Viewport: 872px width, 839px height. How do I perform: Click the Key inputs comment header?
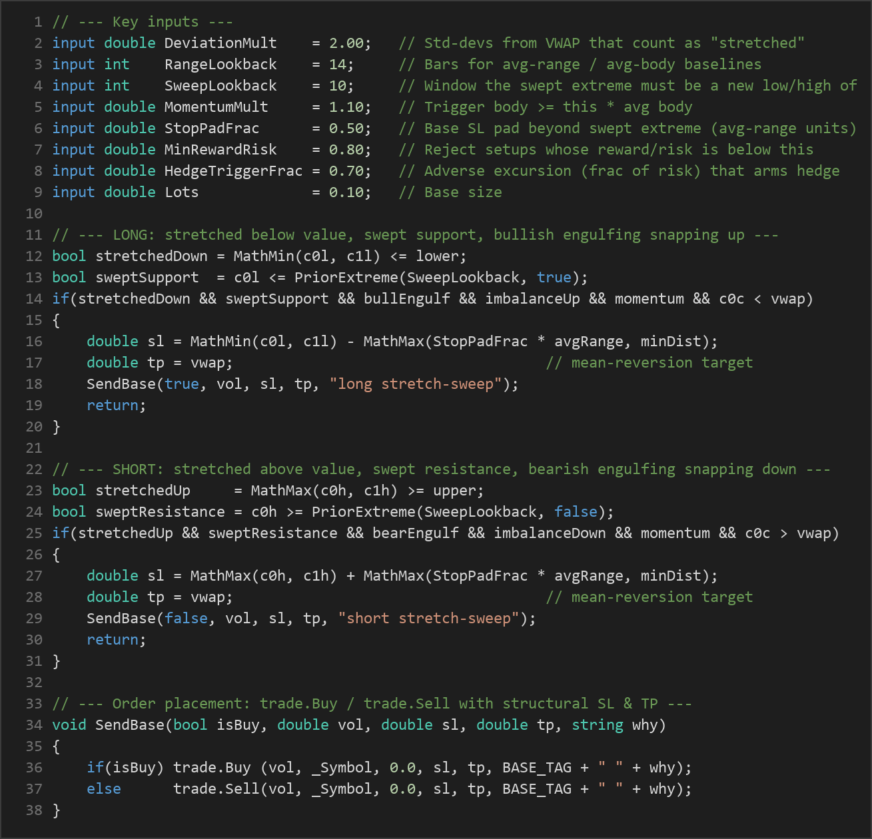point(143,22)
